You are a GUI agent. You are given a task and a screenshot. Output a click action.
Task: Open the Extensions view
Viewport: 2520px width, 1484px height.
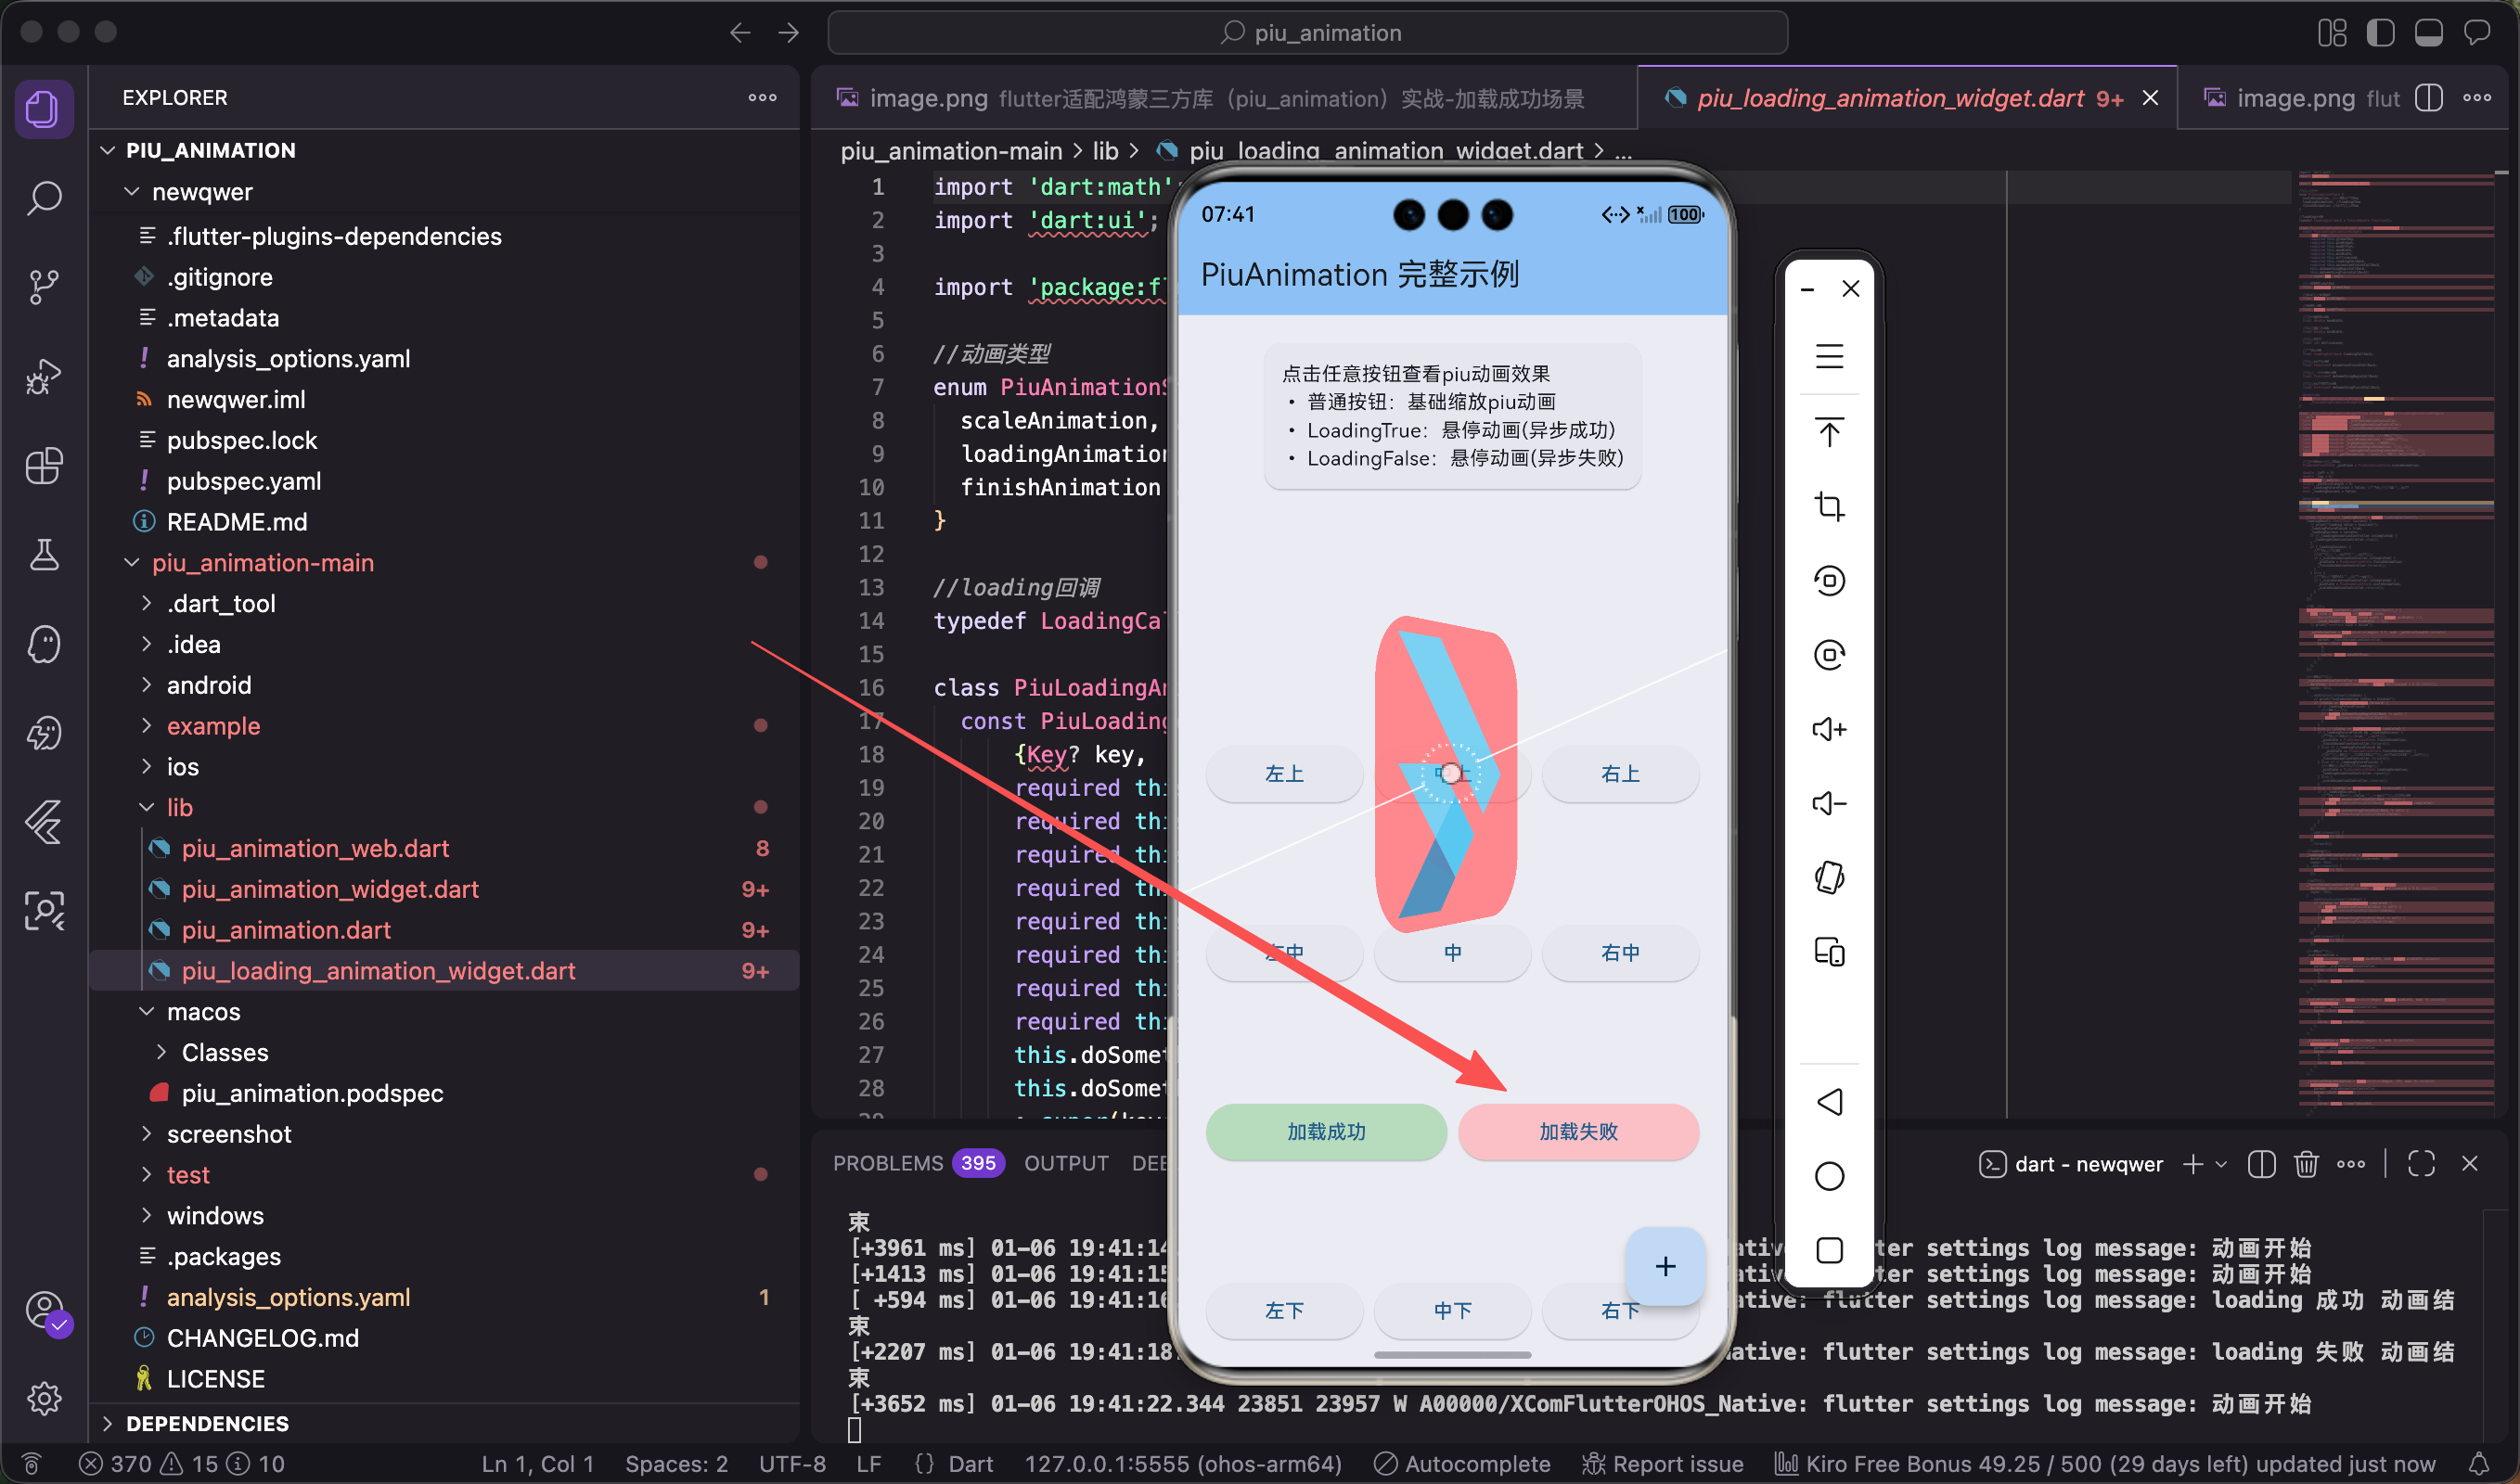point(44,466)
